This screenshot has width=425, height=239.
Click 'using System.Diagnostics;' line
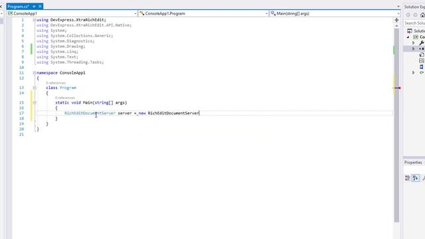click(66, 41)
